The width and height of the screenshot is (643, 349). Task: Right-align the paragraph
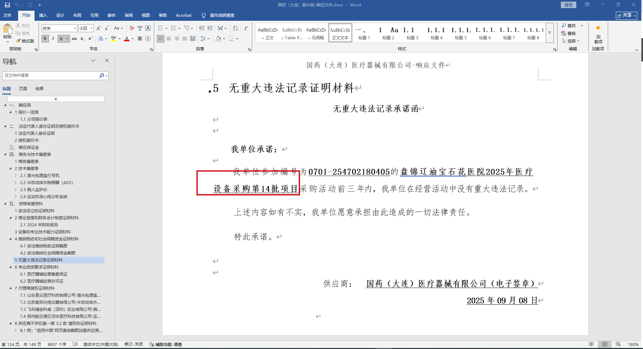coord(177,39)
